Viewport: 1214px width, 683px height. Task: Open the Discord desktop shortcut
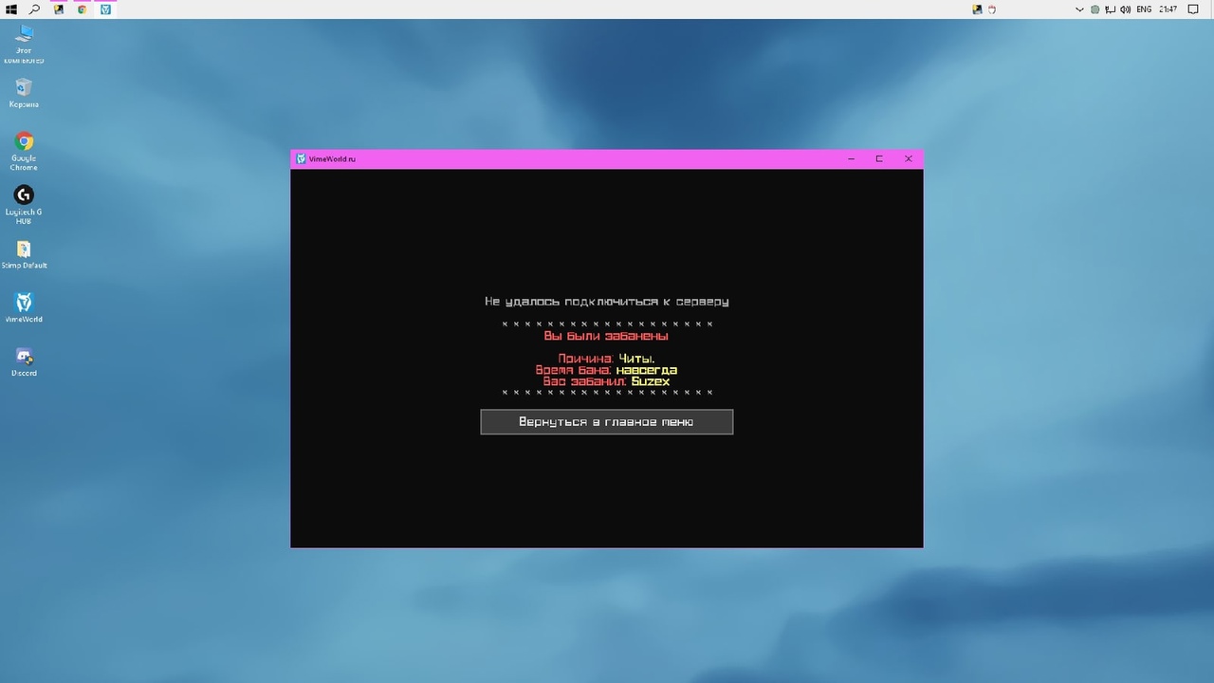point(24,361)
